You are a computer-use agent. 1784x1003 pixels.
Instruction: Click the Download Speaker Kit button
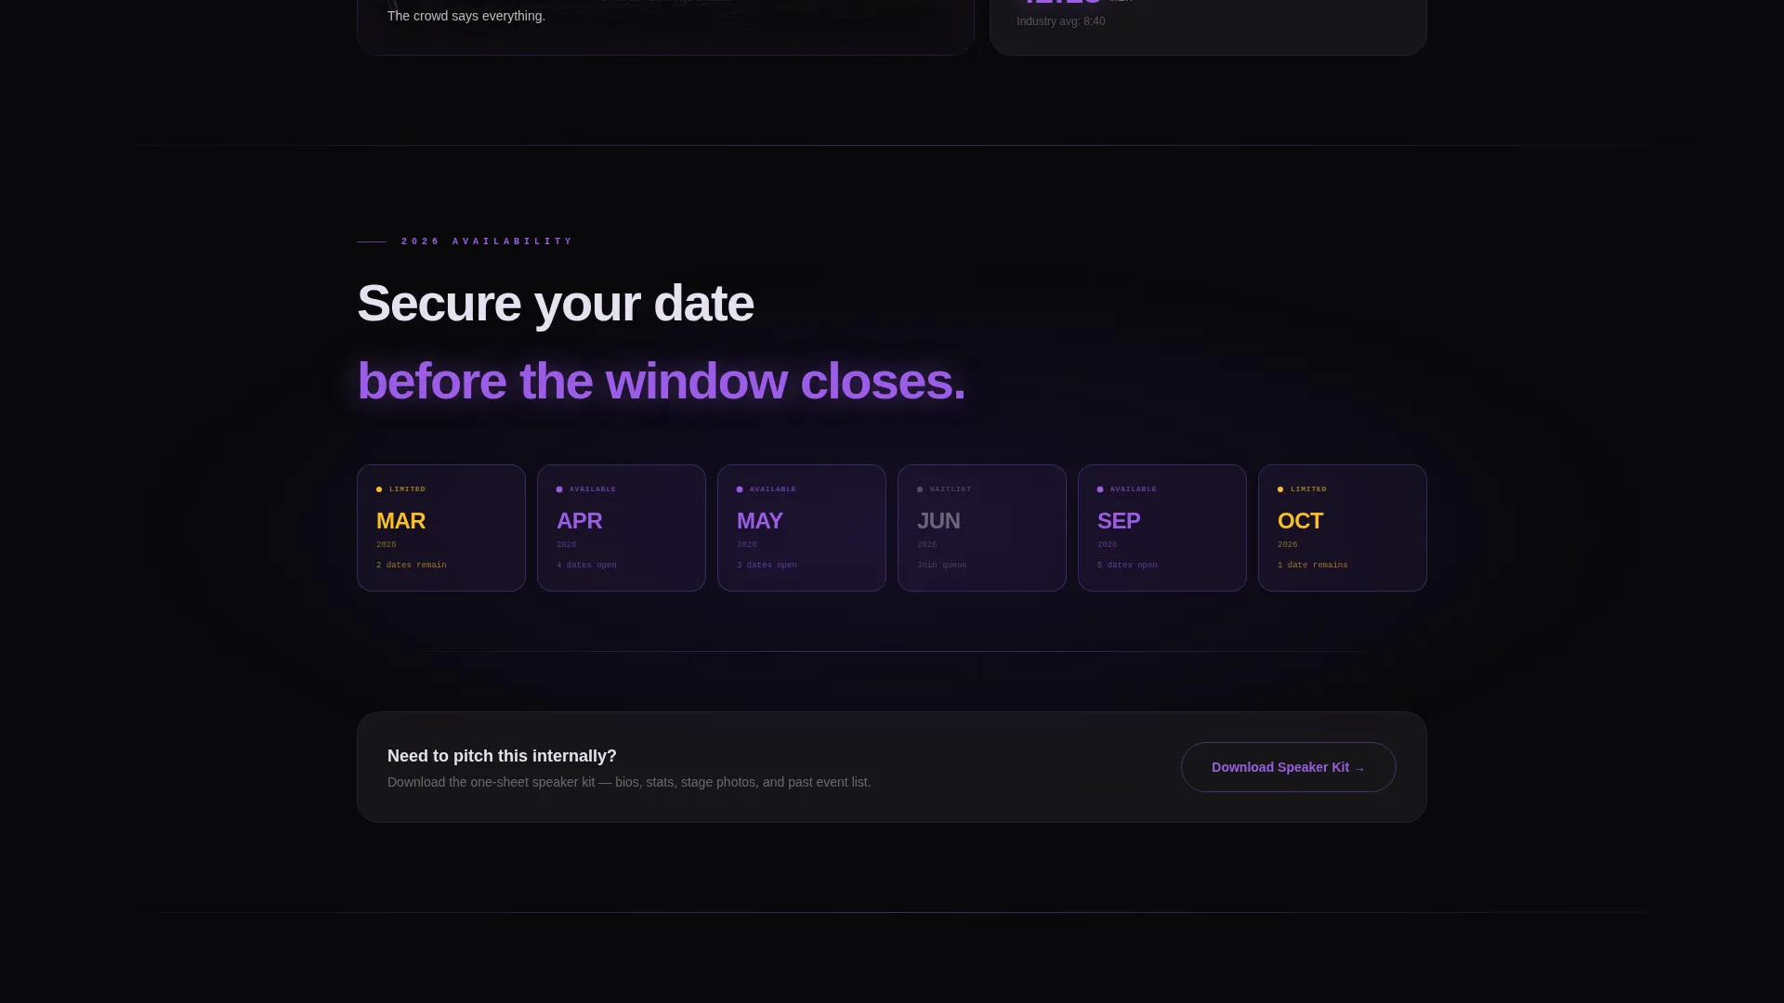[1289, 767]
